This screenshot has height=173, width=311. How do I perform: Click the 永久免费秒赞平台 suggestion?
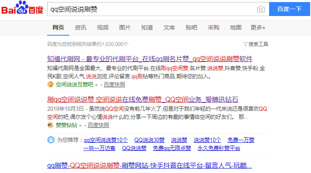pyautogui.click(x=220, y=148)
